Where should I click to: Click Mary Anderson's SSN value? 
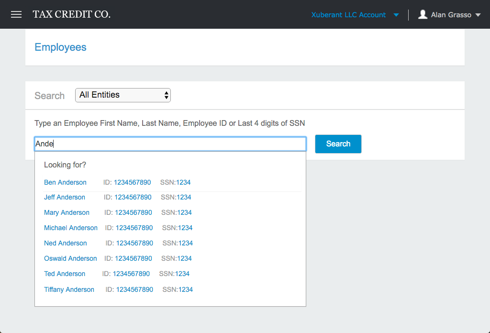coord(185,213)
